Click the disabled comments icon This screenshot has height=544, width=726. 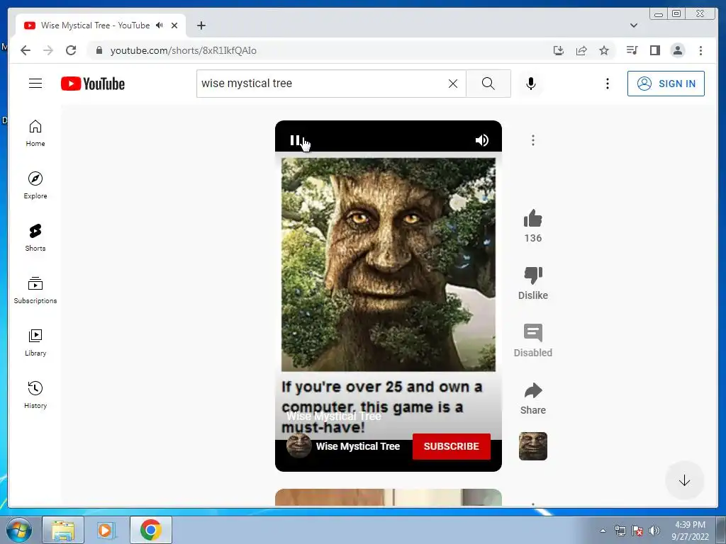(x=533, y=333)
